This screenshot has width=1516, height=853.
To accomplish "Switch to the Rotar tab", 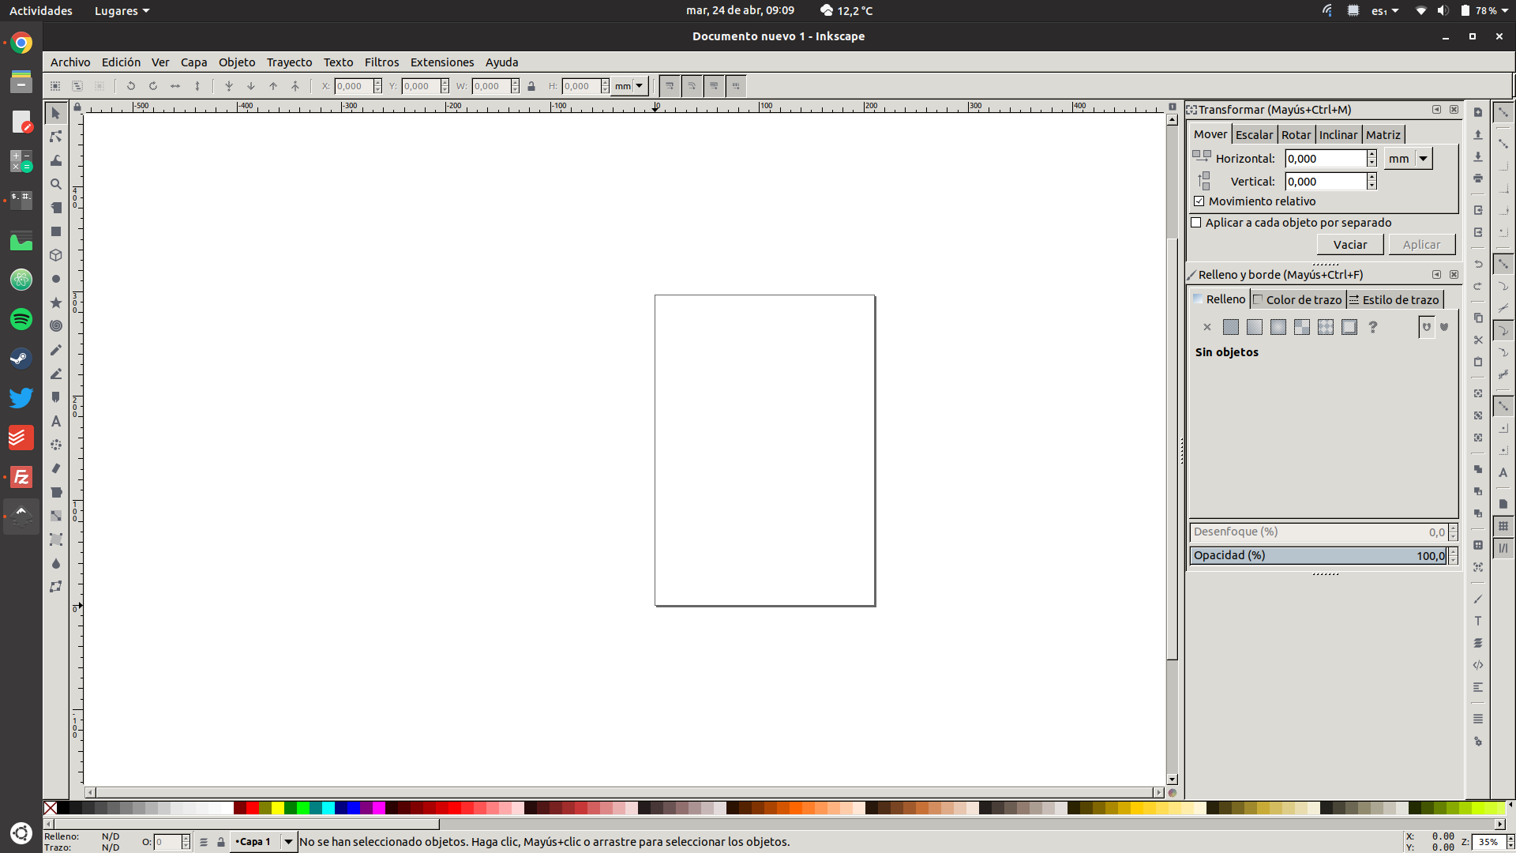I will [1296, 135].
